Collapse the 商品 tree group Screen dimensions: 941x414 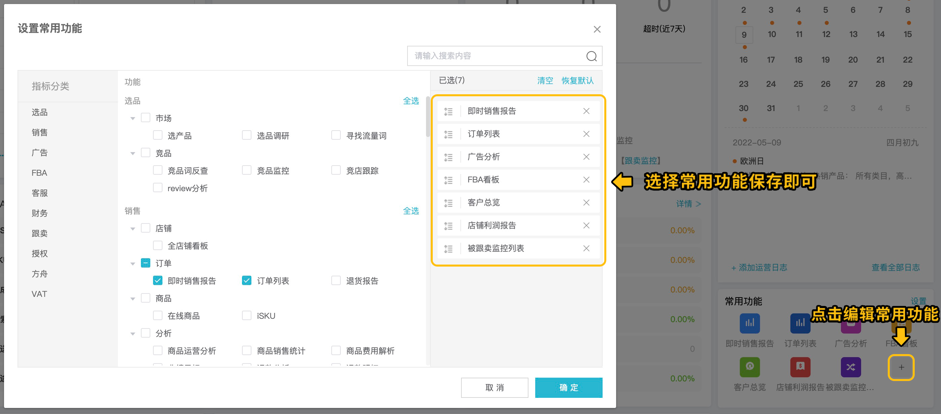pyautogui.click(x=132, y=299)
